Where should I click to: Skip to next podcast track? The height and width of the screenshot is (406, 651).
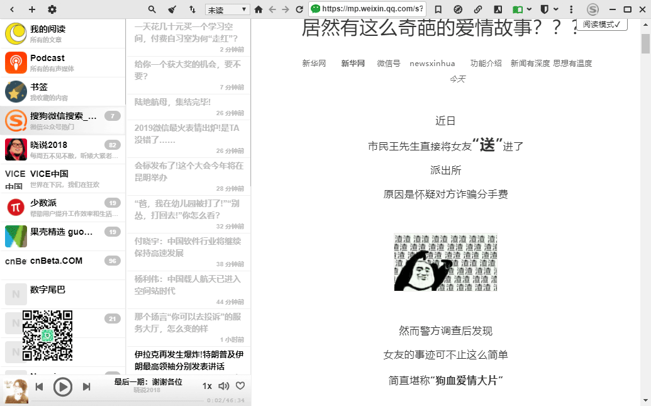86,387
